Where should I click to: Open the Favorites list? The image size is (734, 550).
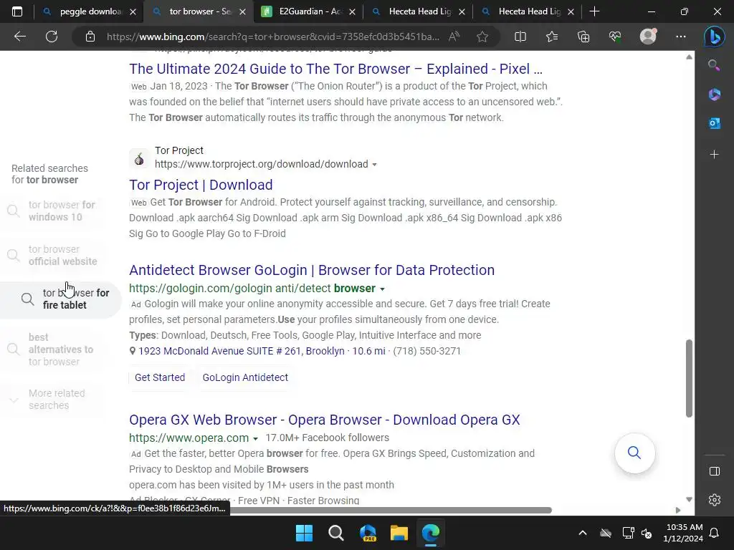click(x=552, y=37)
